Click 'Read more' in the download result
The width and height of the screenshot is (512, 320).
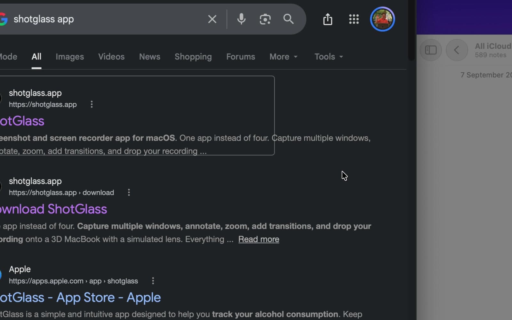click(259, 239)
